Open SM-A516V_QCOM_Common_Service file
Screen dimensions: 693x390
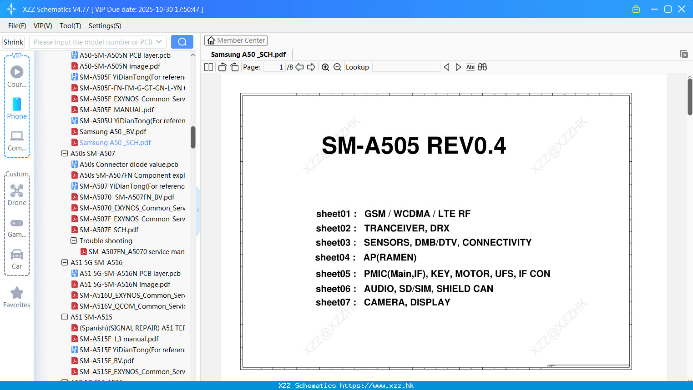point(128,306)
